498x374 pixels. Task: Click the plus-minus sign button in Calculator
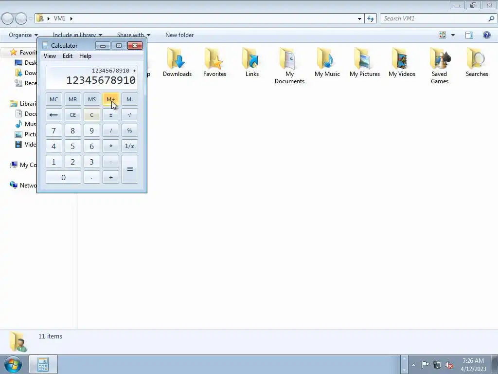pos(111,115)
